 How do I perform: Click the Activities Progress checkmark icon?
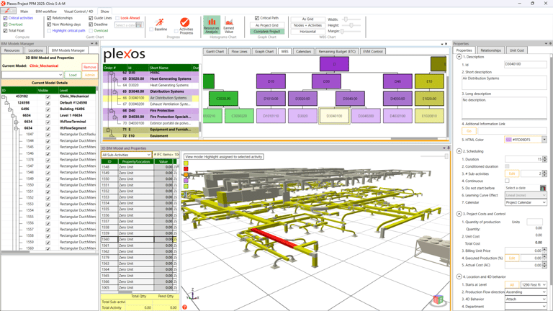click(184, 22)
